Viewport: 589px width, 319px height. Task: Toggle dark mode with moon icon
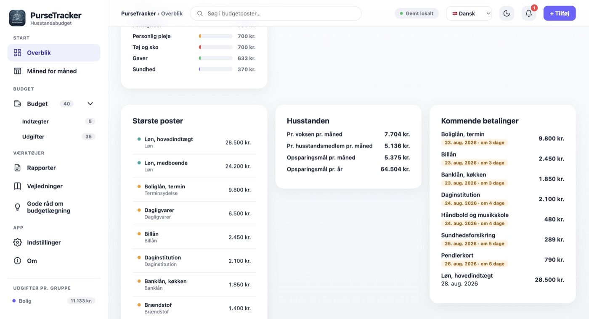point(507,13)
